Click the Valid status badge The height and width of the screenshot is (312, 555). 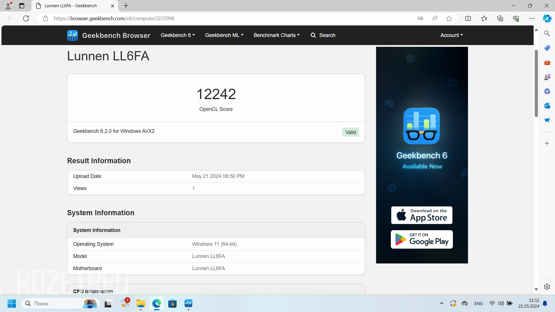(351, 132)
